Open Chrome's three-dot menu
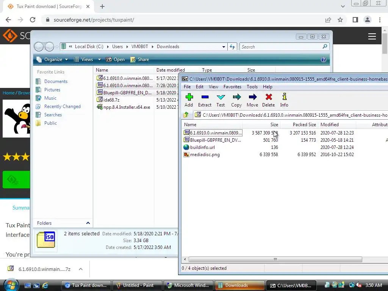 [380, 20]
